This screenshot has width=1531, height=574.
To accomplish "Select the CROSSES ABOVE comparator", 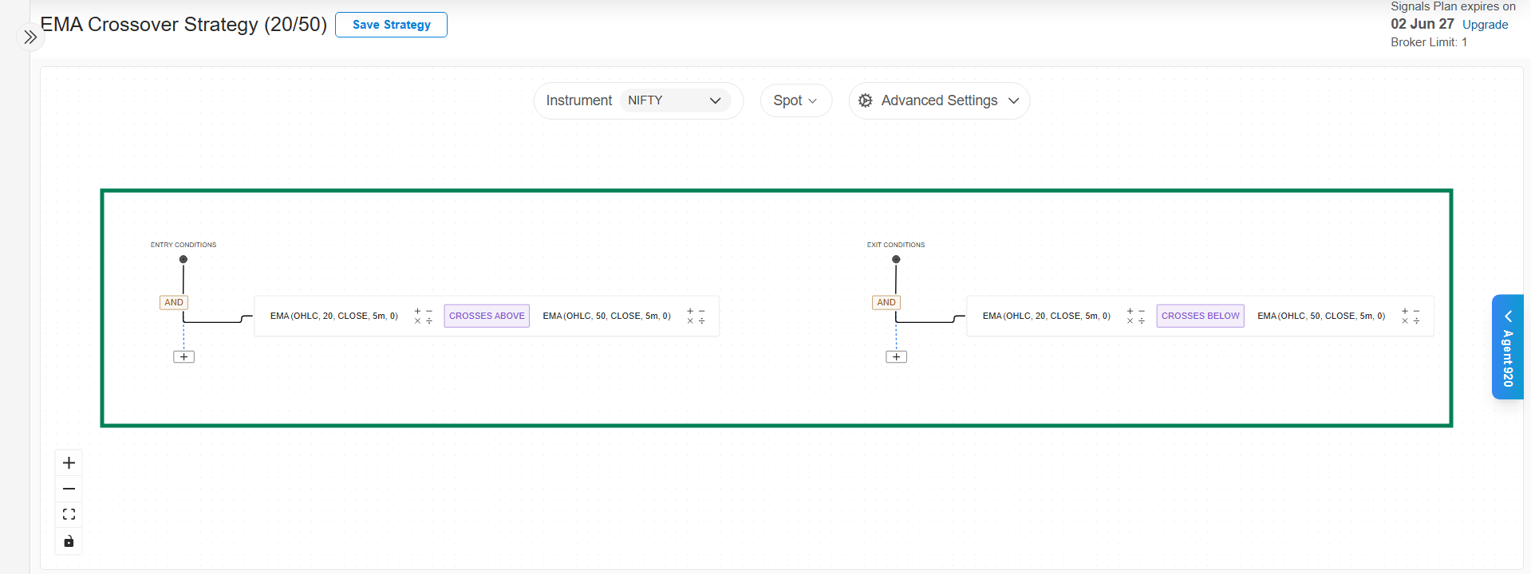I will 487,316.
